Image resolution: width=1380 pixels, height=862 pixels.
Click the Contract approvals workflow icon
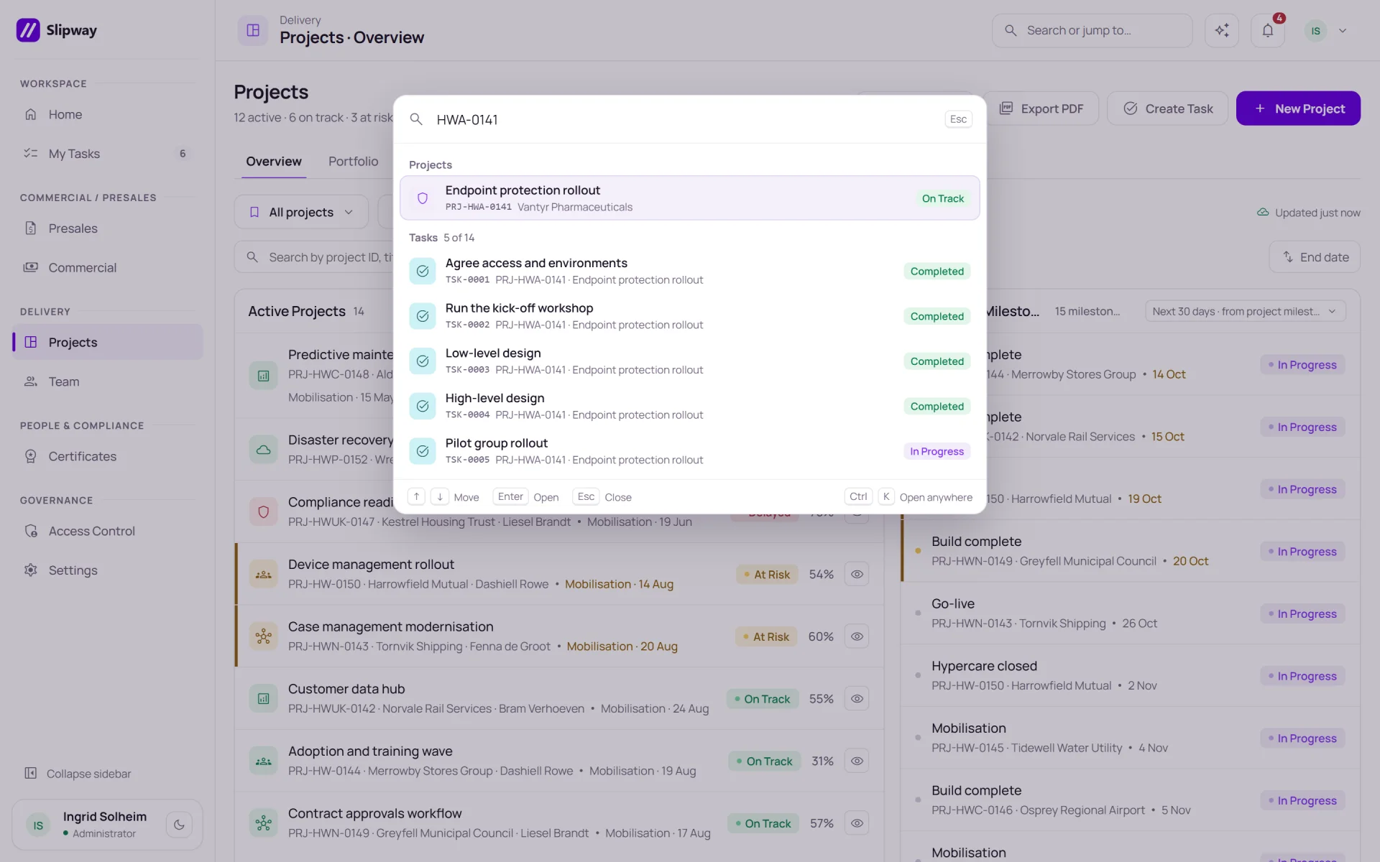(x=264, y=823)
